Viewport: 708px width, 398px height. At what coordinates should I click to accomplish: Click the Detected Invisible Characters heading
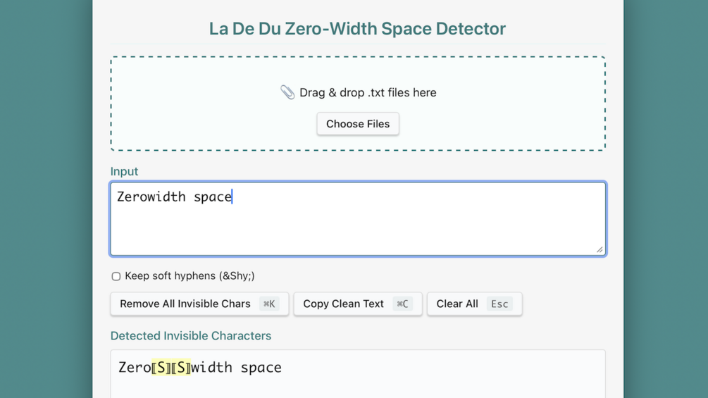pyautogui.click(x=191, y=336)
